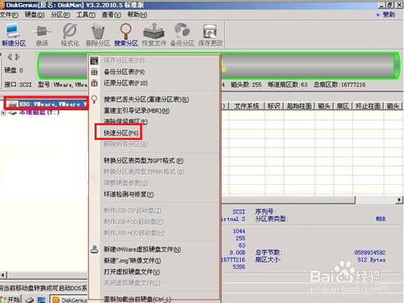The width and height of the screenshot is (404, 303).
Task: Click the 备份分区表 menu icon
Action: [95, 72]
